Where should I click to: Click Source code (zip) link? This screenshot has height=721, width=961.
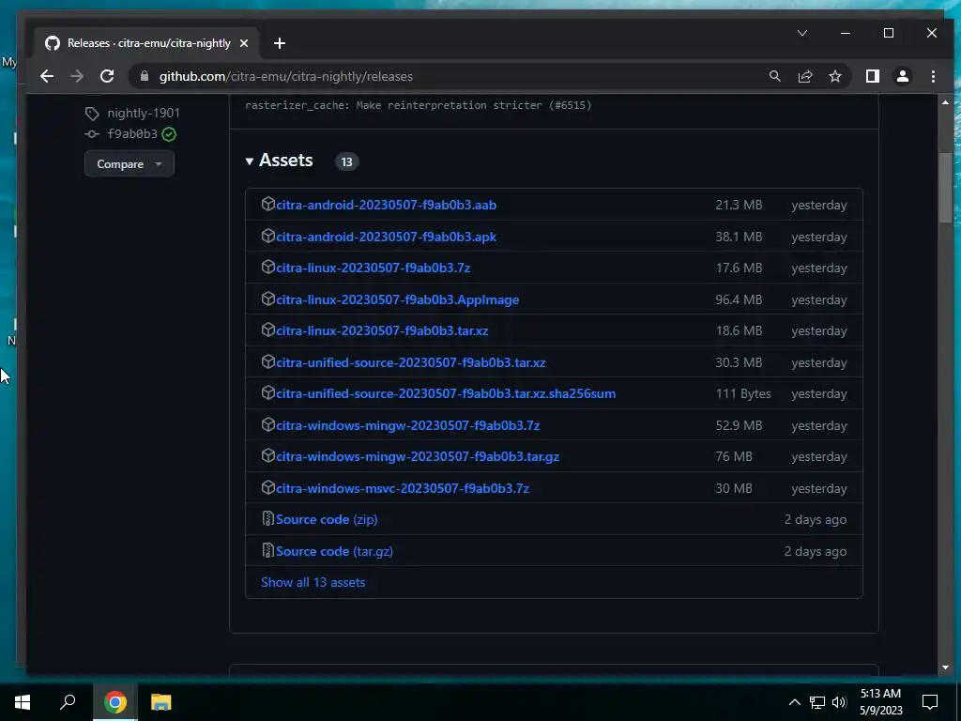point(327,519)
